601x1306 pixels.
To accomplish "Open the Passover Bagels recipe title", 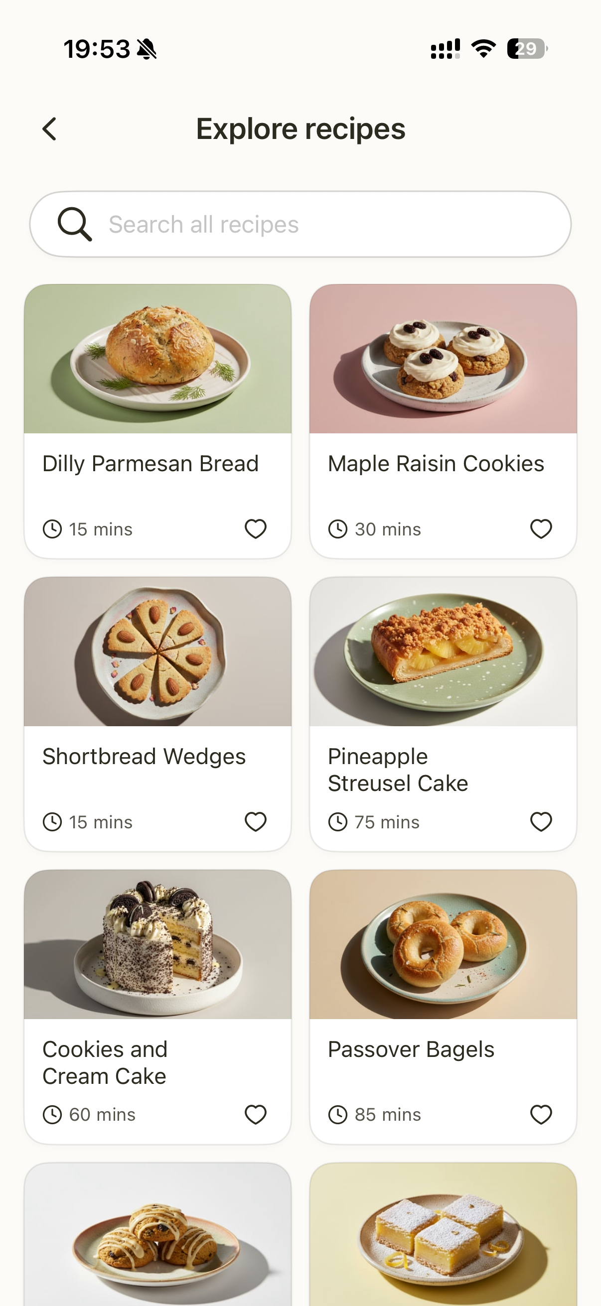I will [411, 1049].
